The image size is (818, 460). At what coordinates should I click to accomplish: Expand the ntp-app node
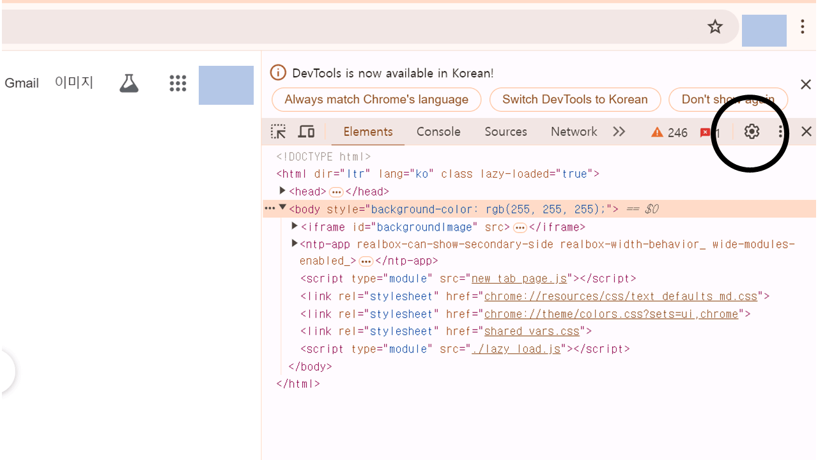pyautogui.click(x=295, y=243)
